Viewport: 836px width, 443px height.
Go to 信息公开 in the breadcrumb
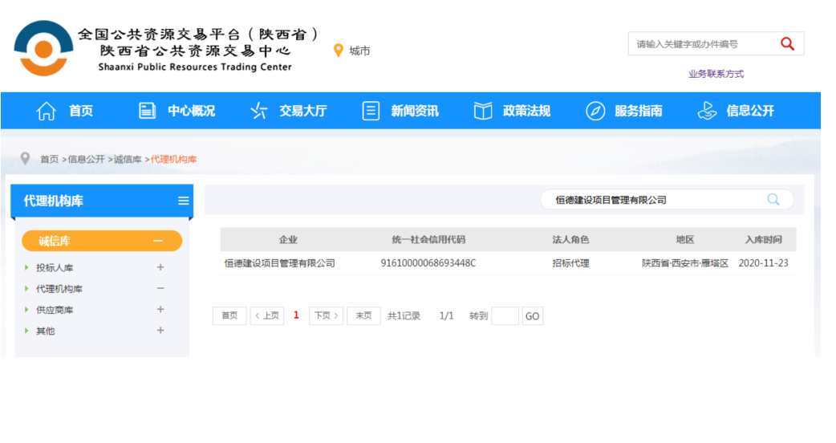pos(87,160)
